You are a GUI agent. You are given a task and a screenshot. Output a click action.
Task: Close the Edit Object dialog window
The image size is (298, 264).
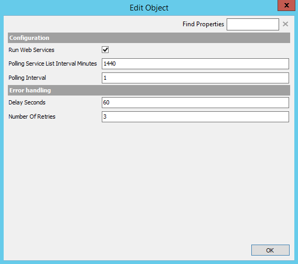[x=286, y=5]
